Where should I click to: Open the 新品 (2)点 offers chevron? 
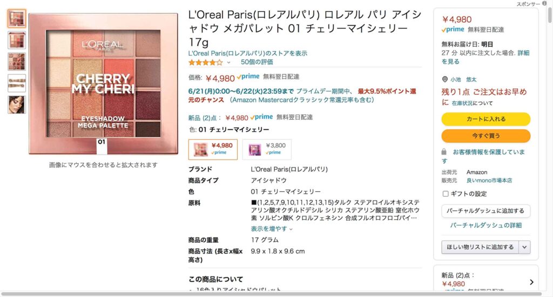point(531,282)
